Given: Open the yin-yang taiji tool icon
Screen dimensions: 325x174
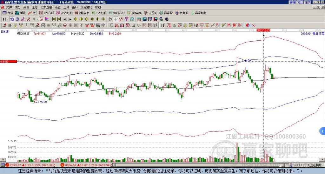Looking at the screenshot, I should click(248, 25).
